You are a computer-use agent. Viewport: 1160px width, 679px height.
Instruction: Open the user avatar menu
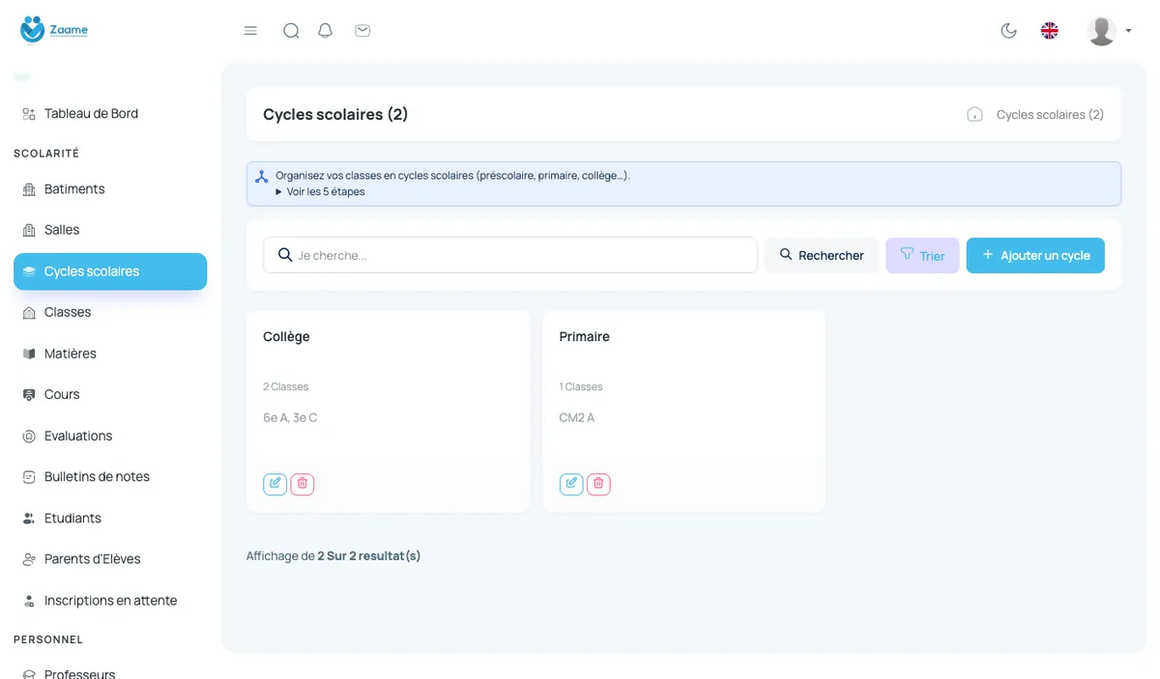click(1109, 31)
